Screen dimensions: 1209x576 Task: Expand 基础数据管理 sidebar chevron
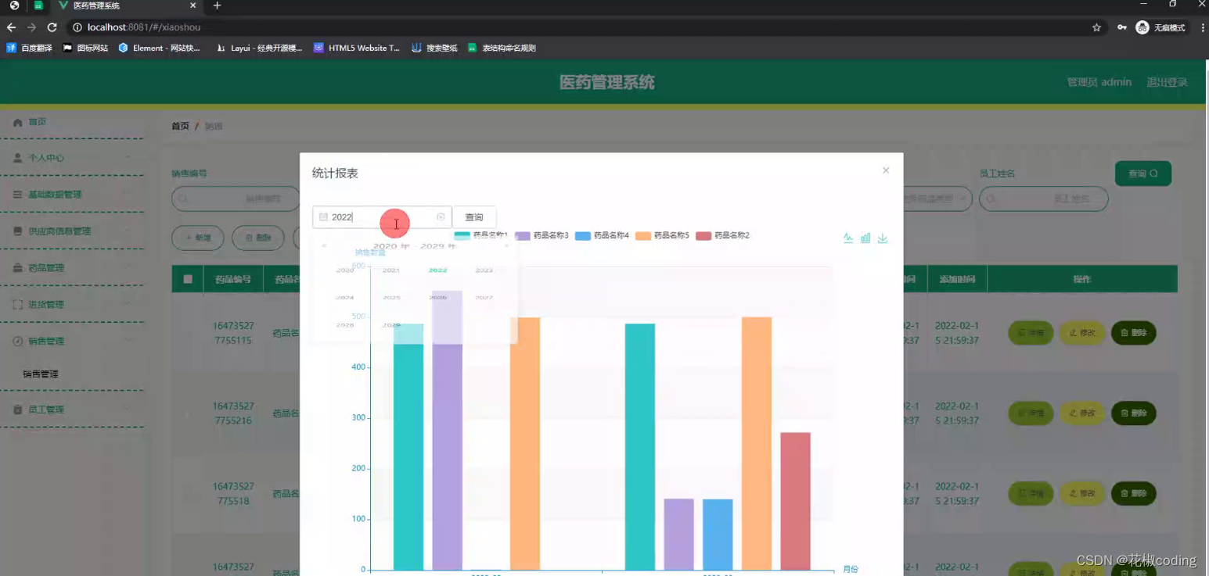tap(128, 195)
